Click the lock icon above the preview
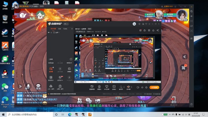The width and height of the screenshot is (208, 117). coord(145,30)
